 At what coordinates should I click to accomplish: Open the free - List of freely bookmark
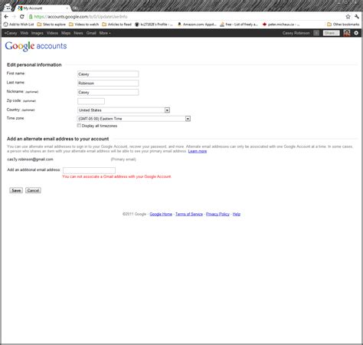(239, 25)
